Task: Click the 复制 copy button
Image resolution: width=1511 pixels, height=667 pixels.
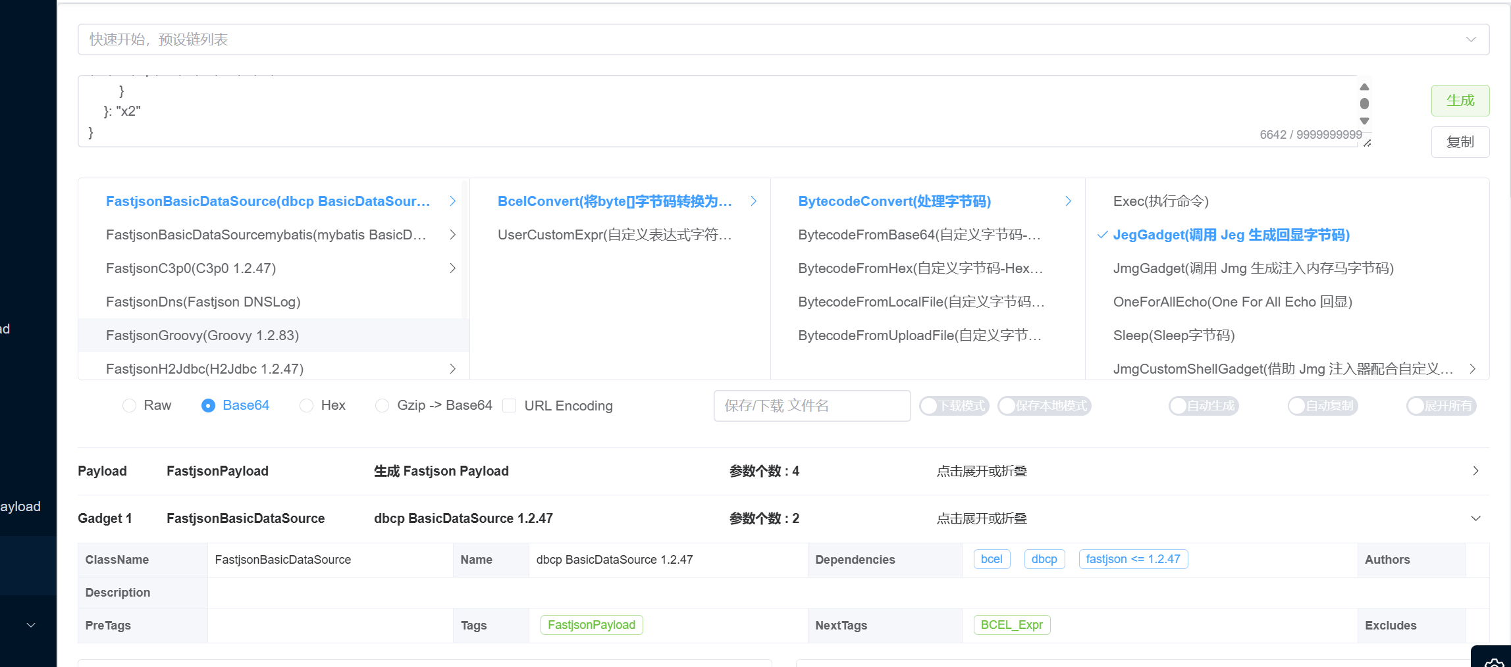Action: coord(1460,142)
